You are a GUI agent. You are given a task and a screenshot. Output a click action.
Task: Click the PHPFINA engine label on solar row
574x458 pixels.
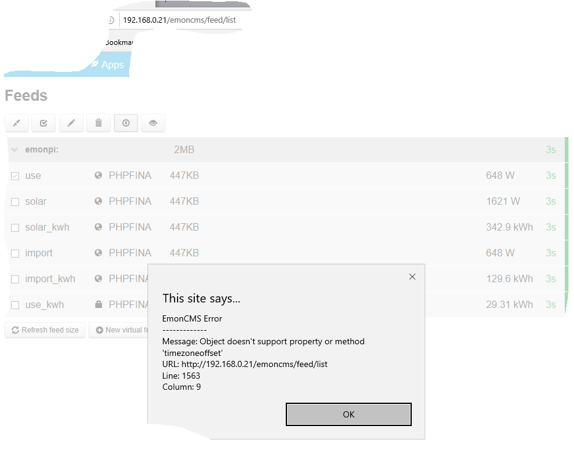point(130,202)
